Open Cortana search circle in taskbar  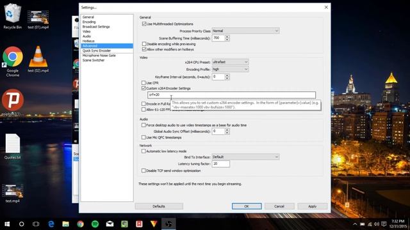click(21, 224)
